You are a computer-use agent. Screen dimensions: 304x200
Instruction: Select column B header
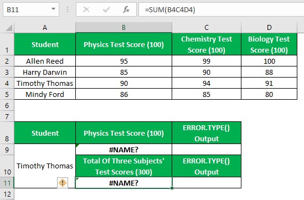123,28
